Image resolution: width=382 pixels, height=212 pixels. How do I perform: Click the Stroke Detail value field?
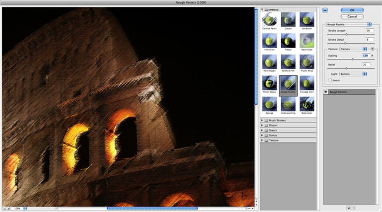coord(370,40)
